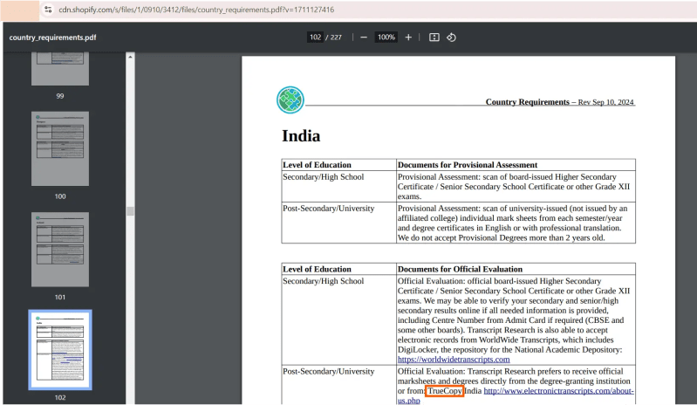Viewport: 697px width, 405px height.
Task: Open the page 99 thumbnail
Action: pyautogui.click(x=60, y=68)
